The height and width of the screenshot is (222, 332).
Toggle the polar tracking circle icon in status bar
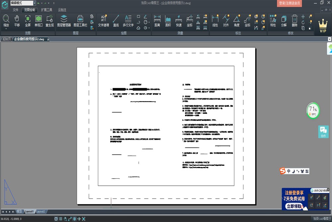point(56,219)
